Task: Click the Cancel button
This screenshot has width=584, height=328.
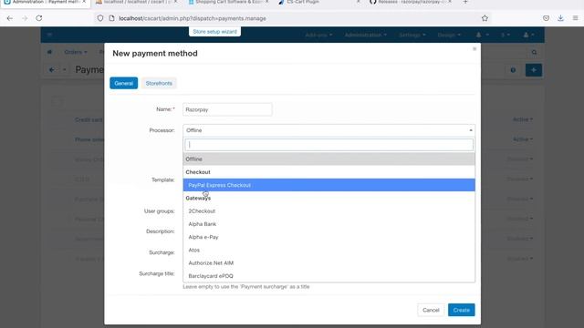Action: click(x=431, y=310)
